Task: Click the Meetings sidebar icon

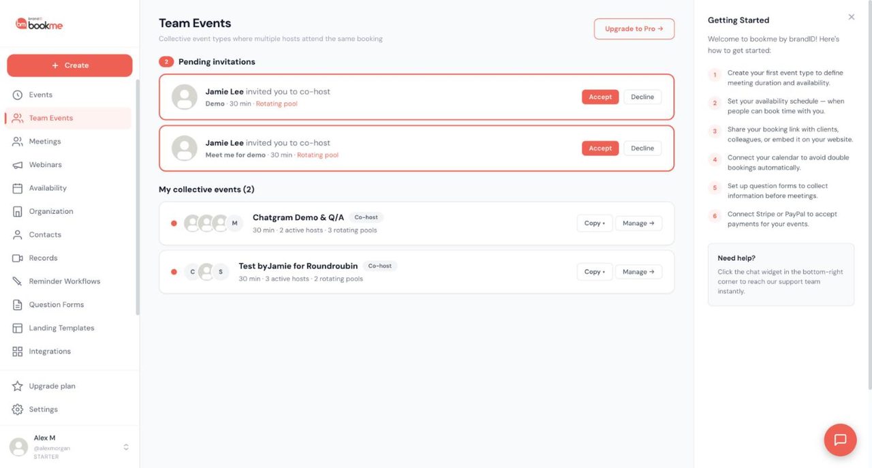Action: coord(18,142)
